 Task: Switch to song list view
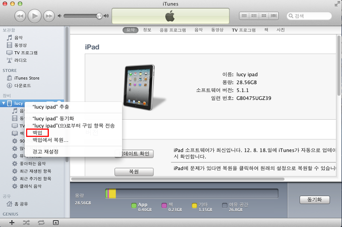pos(244,16)
